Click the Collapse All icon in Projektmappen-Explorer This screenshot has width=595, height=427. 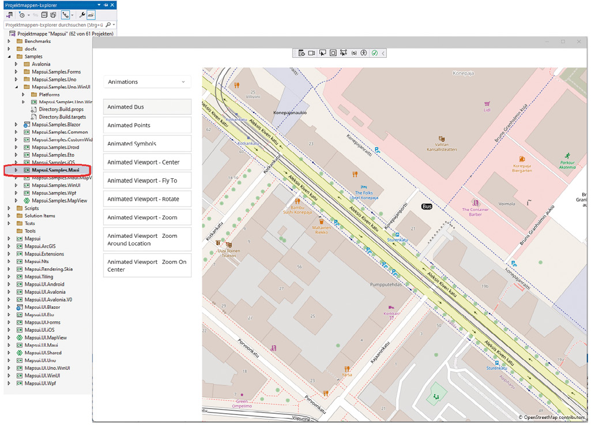point(44,15)
